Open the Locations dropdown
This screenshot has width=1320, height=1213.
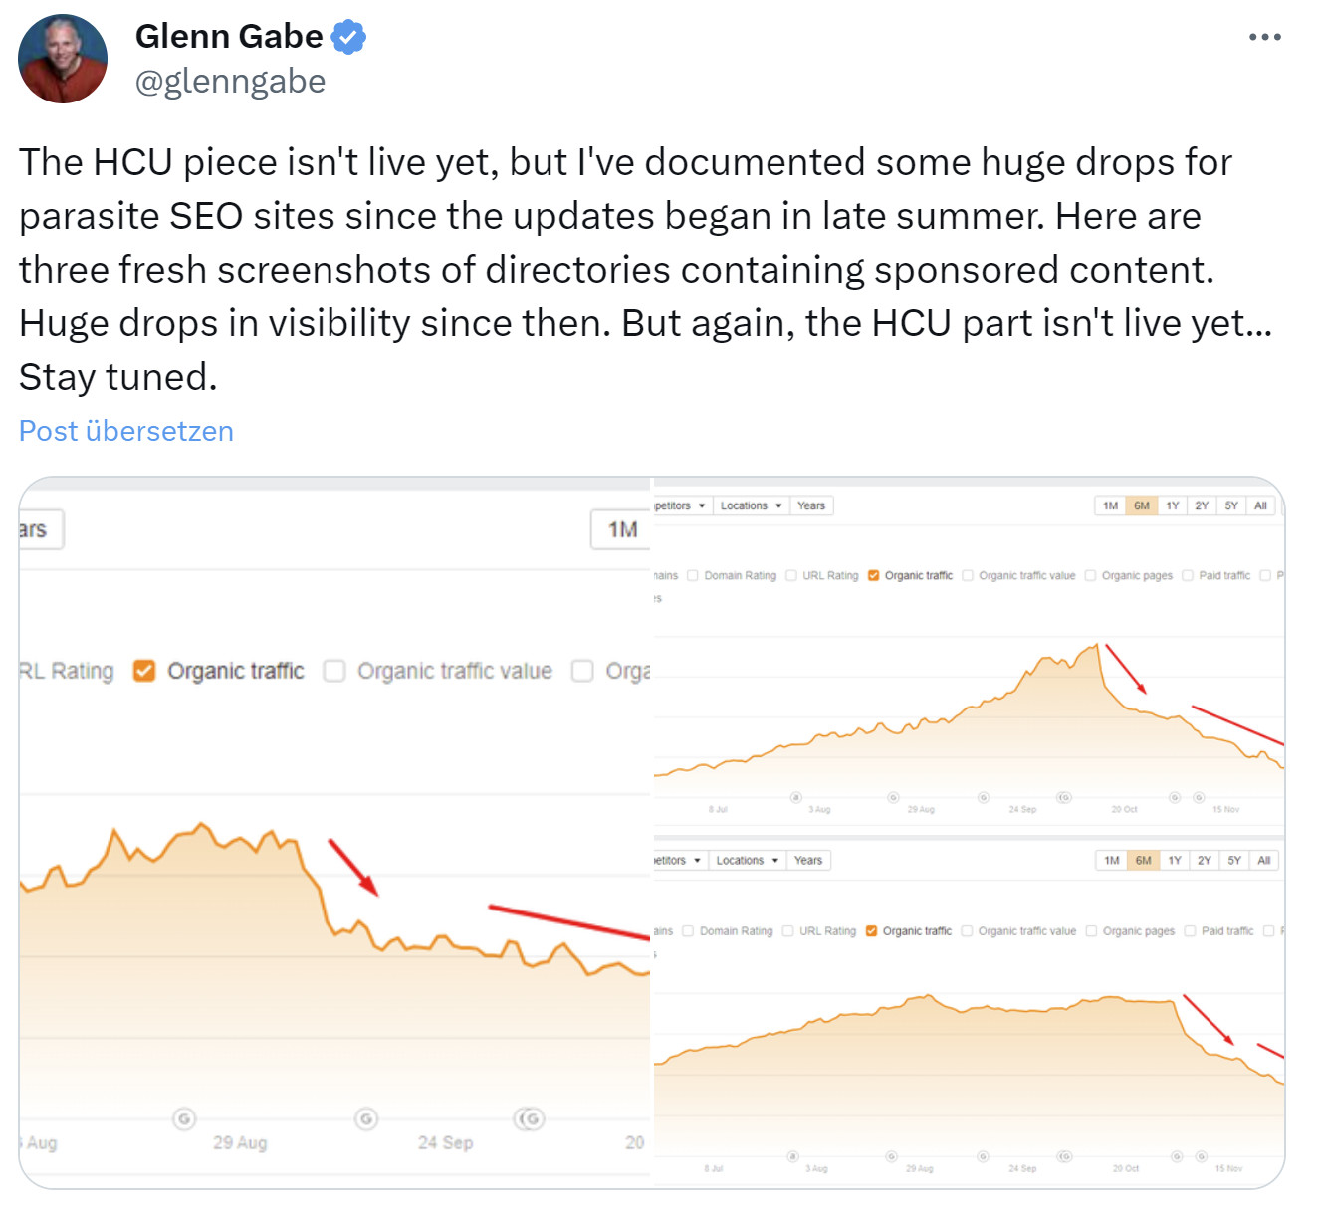tap(751, 505)
